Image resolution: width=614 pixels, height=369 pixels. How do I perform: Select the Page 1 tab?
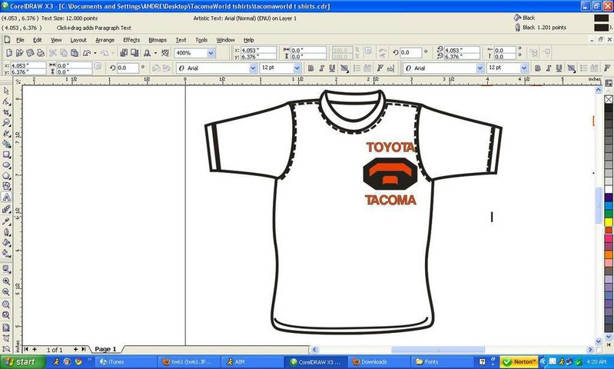pyautogui.click(x=106, y=349)
